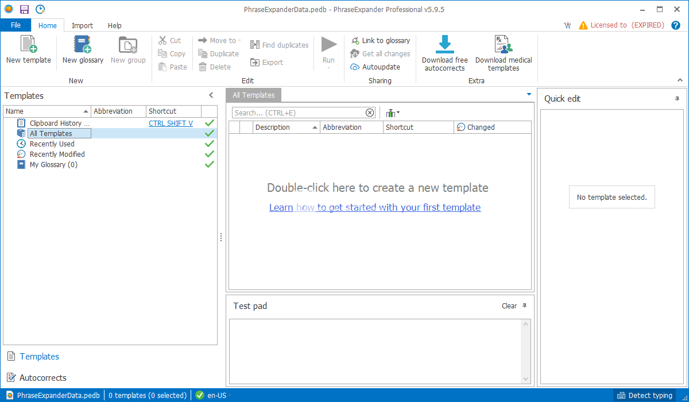The image size is (689, 402).
Task: Click the Run play button
Action: click(x=328, y=45)
